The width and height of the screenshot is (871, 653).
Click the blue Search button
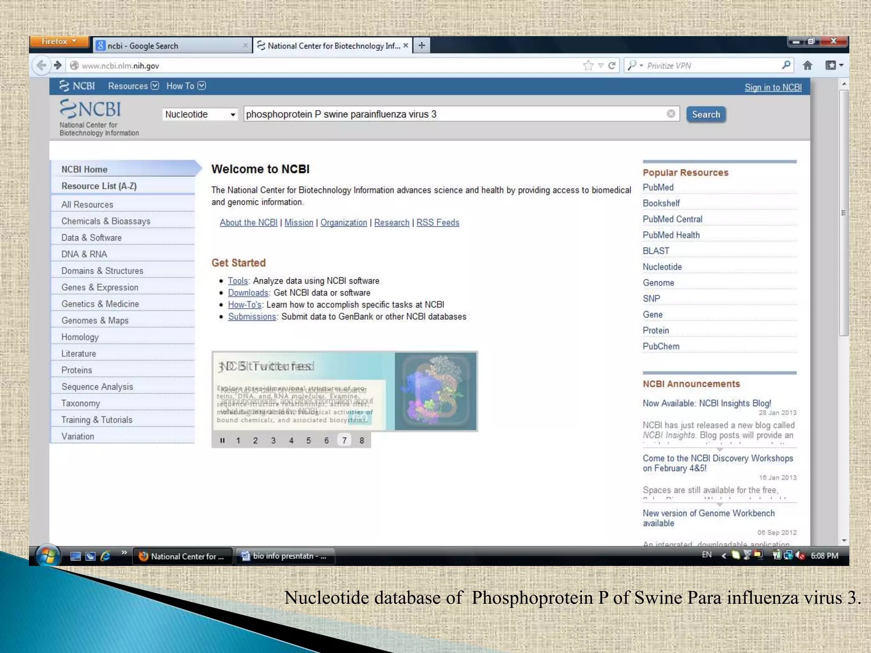706,114
